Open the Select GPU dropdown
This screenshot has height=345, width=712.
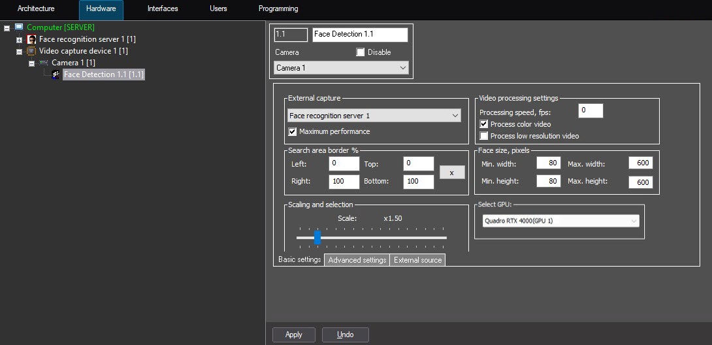(560, 221)
